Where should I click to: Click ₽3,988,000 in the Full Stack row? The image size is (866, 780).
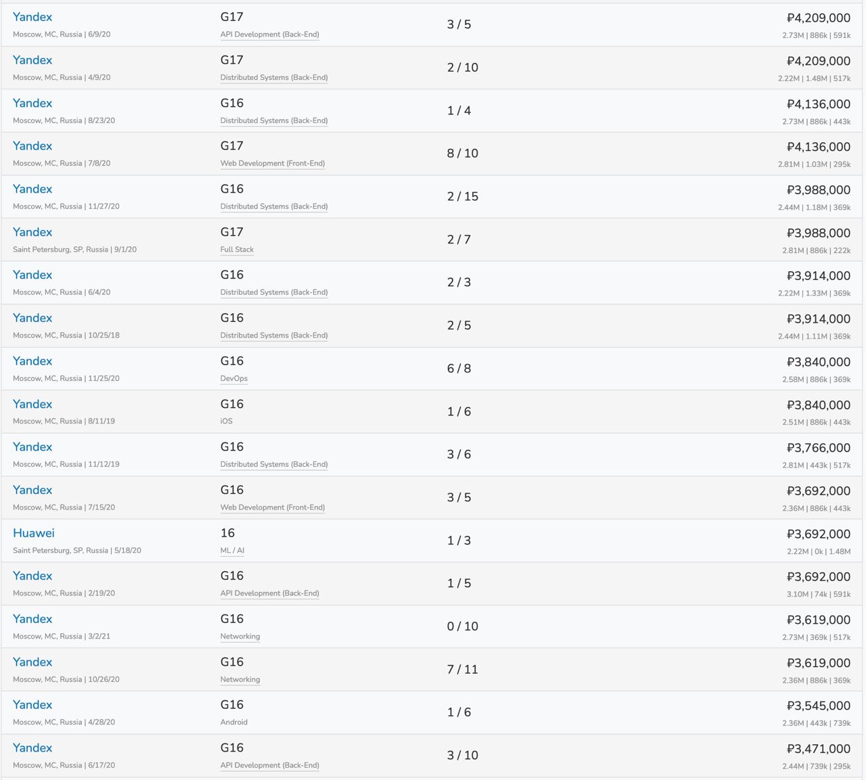click(x=819, y=233)
